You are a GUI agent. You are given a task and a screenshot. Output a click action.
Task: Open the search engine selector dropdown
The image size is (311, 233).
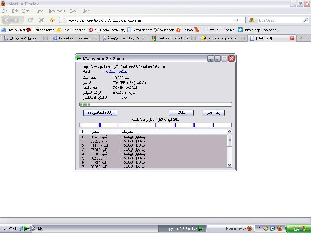[x=253, y=20]
